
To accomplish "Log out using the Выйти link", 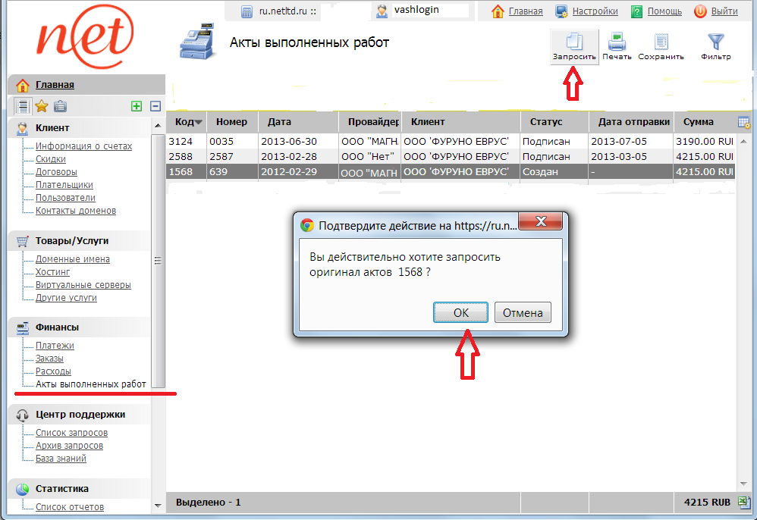I will point(724,11).
